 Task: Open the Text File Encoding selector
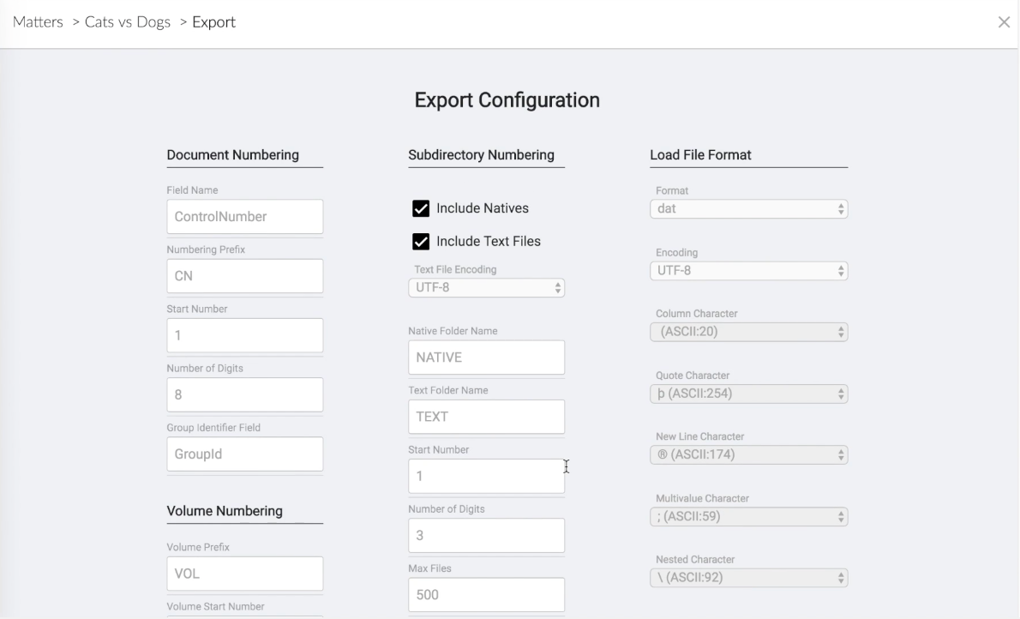click(x=486, y=287)
